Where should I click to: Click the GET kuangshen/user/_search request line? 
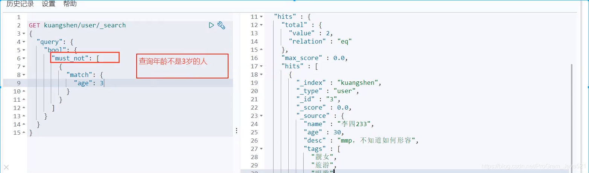[77, 26]
